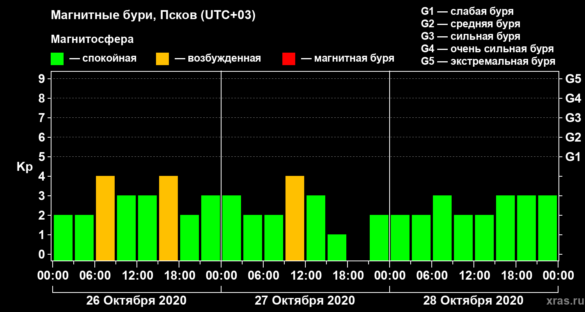This screenshot has height=312, width=585.
Task: Click the green 'спокойная' legend swatch
Action: pos(57,59)
